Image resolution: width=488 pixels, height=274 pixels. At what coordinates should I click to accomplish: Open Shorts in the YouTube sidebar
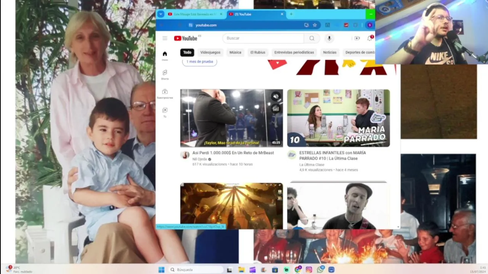[165, 75]
